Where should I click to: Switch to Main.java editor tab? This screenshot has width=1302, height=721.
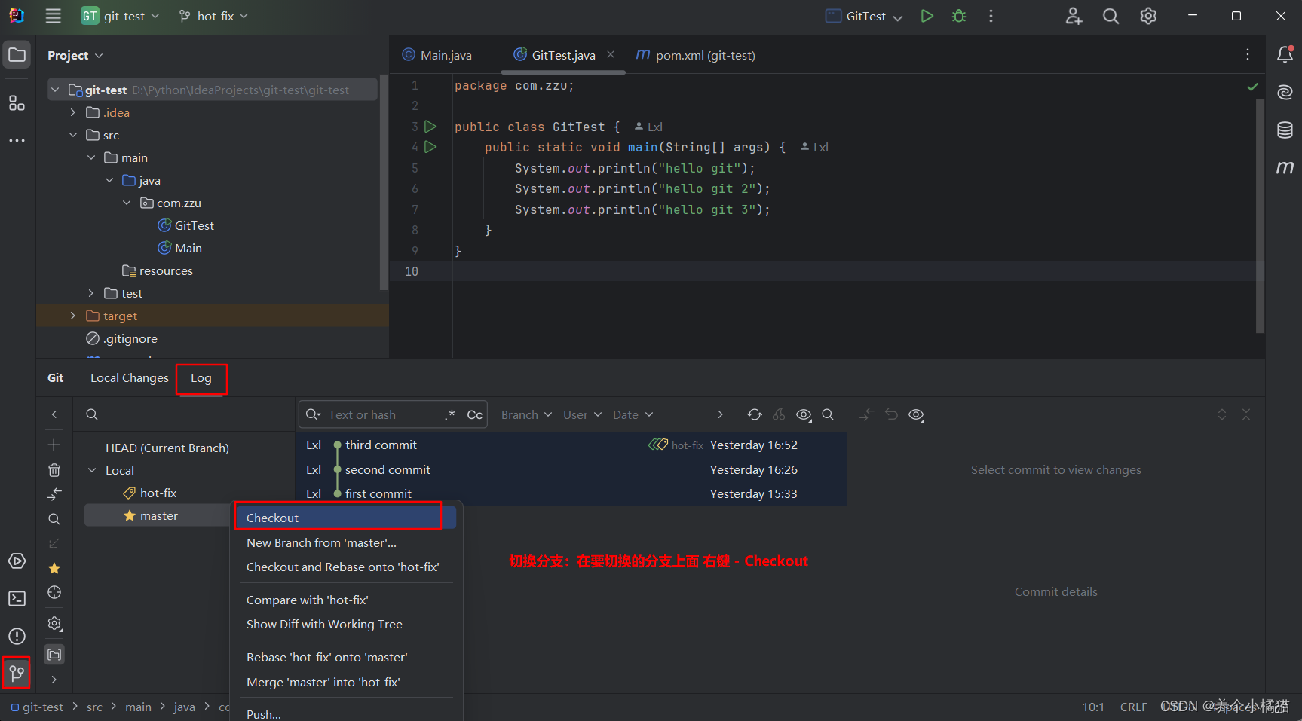tap(437, 55)
